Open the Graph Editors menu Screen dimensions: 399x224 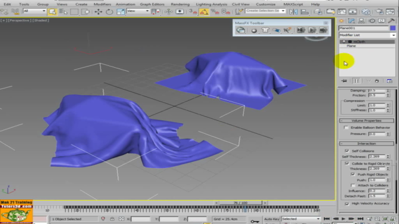[152, 4]
